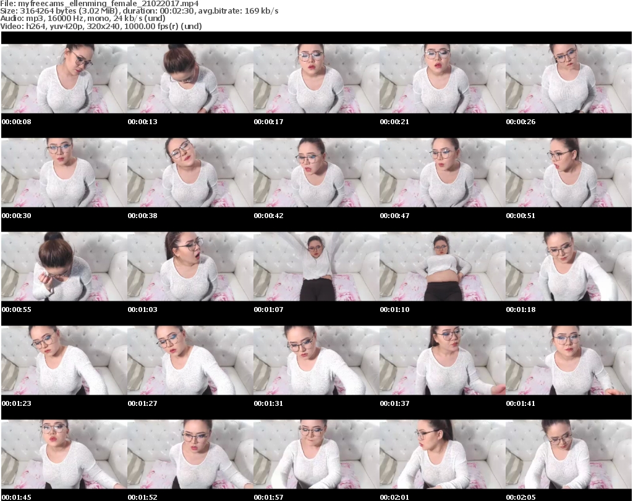Click the thumbnail at 00:01:52
633x501 pixels.
(x=190, y=455)
